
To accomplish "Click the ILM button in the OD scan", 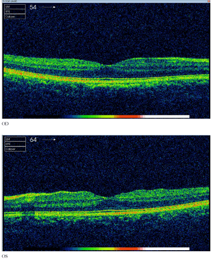I will tap(15, 6).
